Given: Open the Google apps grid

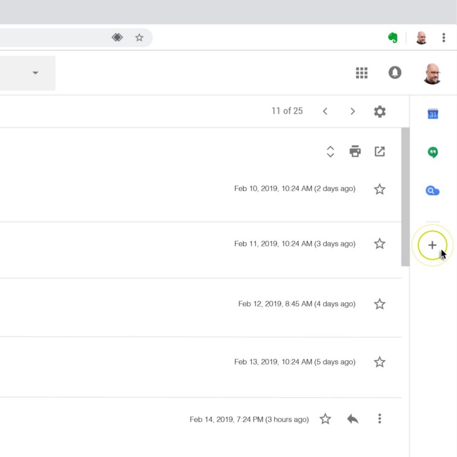Looking at the screenshot, I should 362,73.
